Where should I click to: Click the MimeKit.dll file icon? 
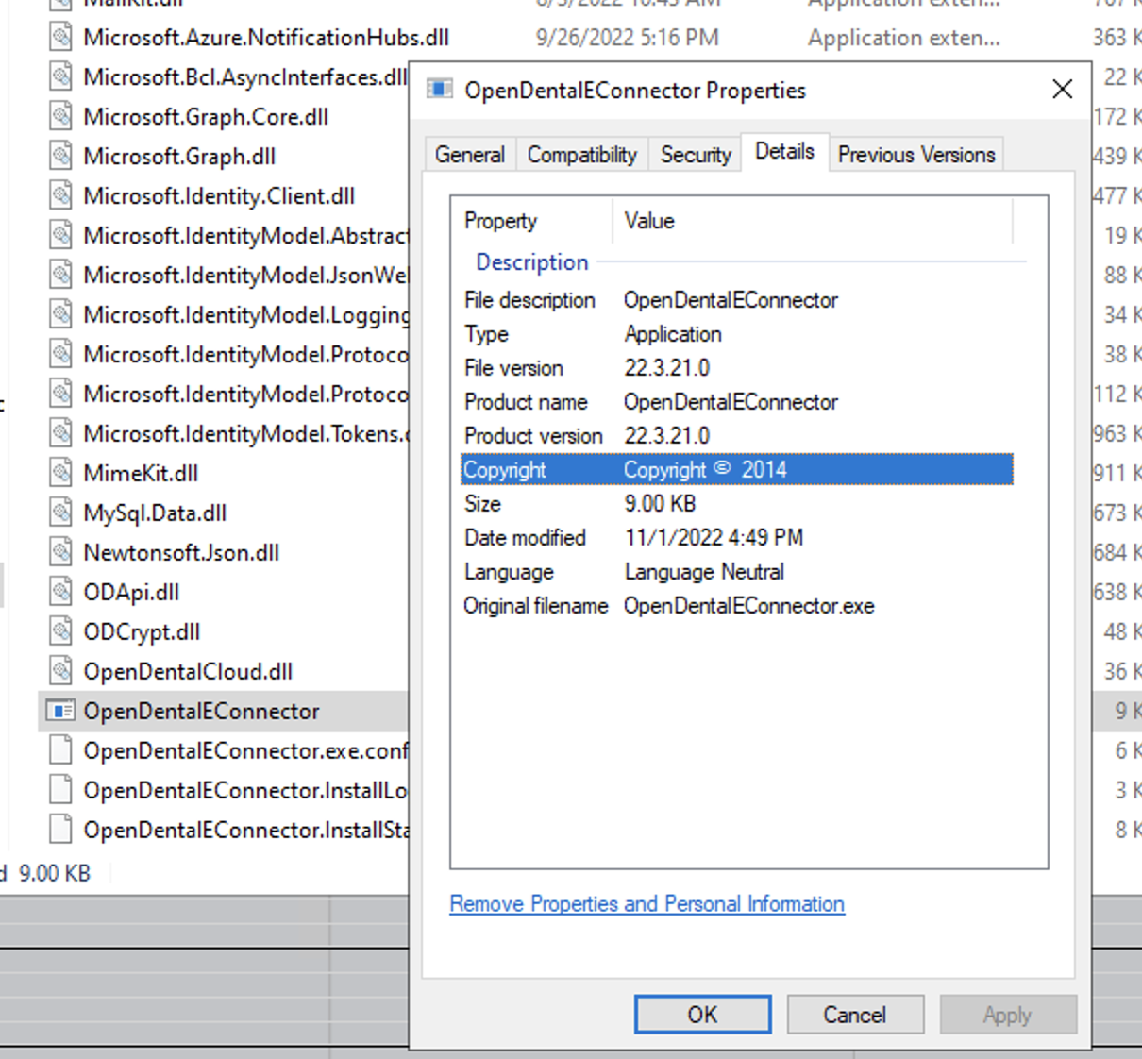(x=61, y=474)
